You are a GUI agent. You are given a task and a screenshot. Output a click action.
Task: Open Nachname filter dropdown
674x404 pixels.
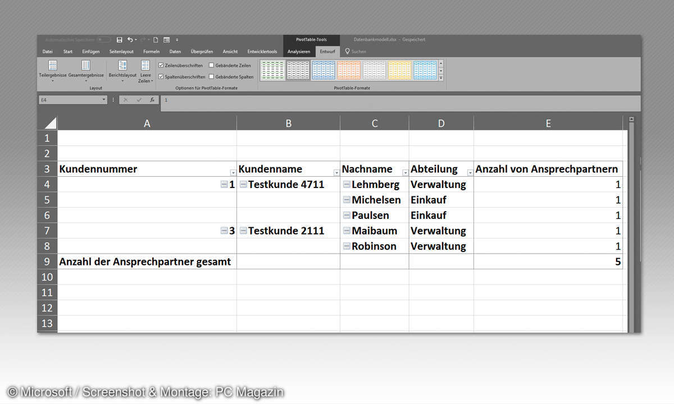pos(406,172)
